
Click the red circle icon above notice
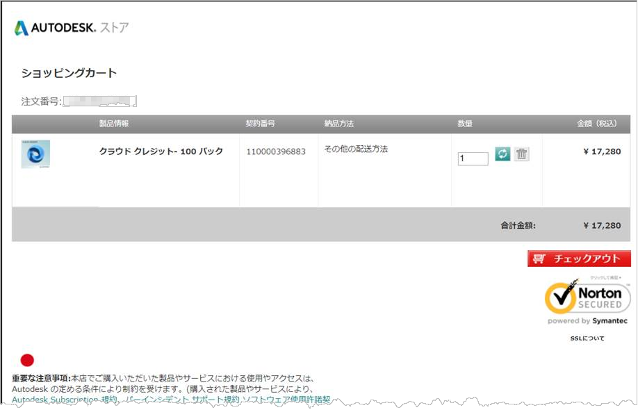point(27,360)
